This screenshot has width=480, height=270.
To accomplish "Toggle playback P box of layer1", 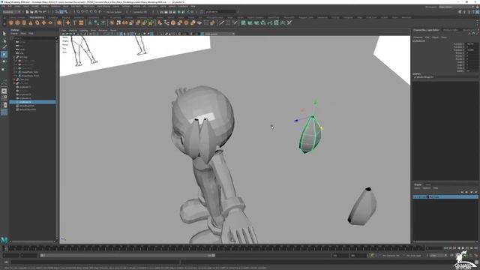I will [x=420, y=196].
